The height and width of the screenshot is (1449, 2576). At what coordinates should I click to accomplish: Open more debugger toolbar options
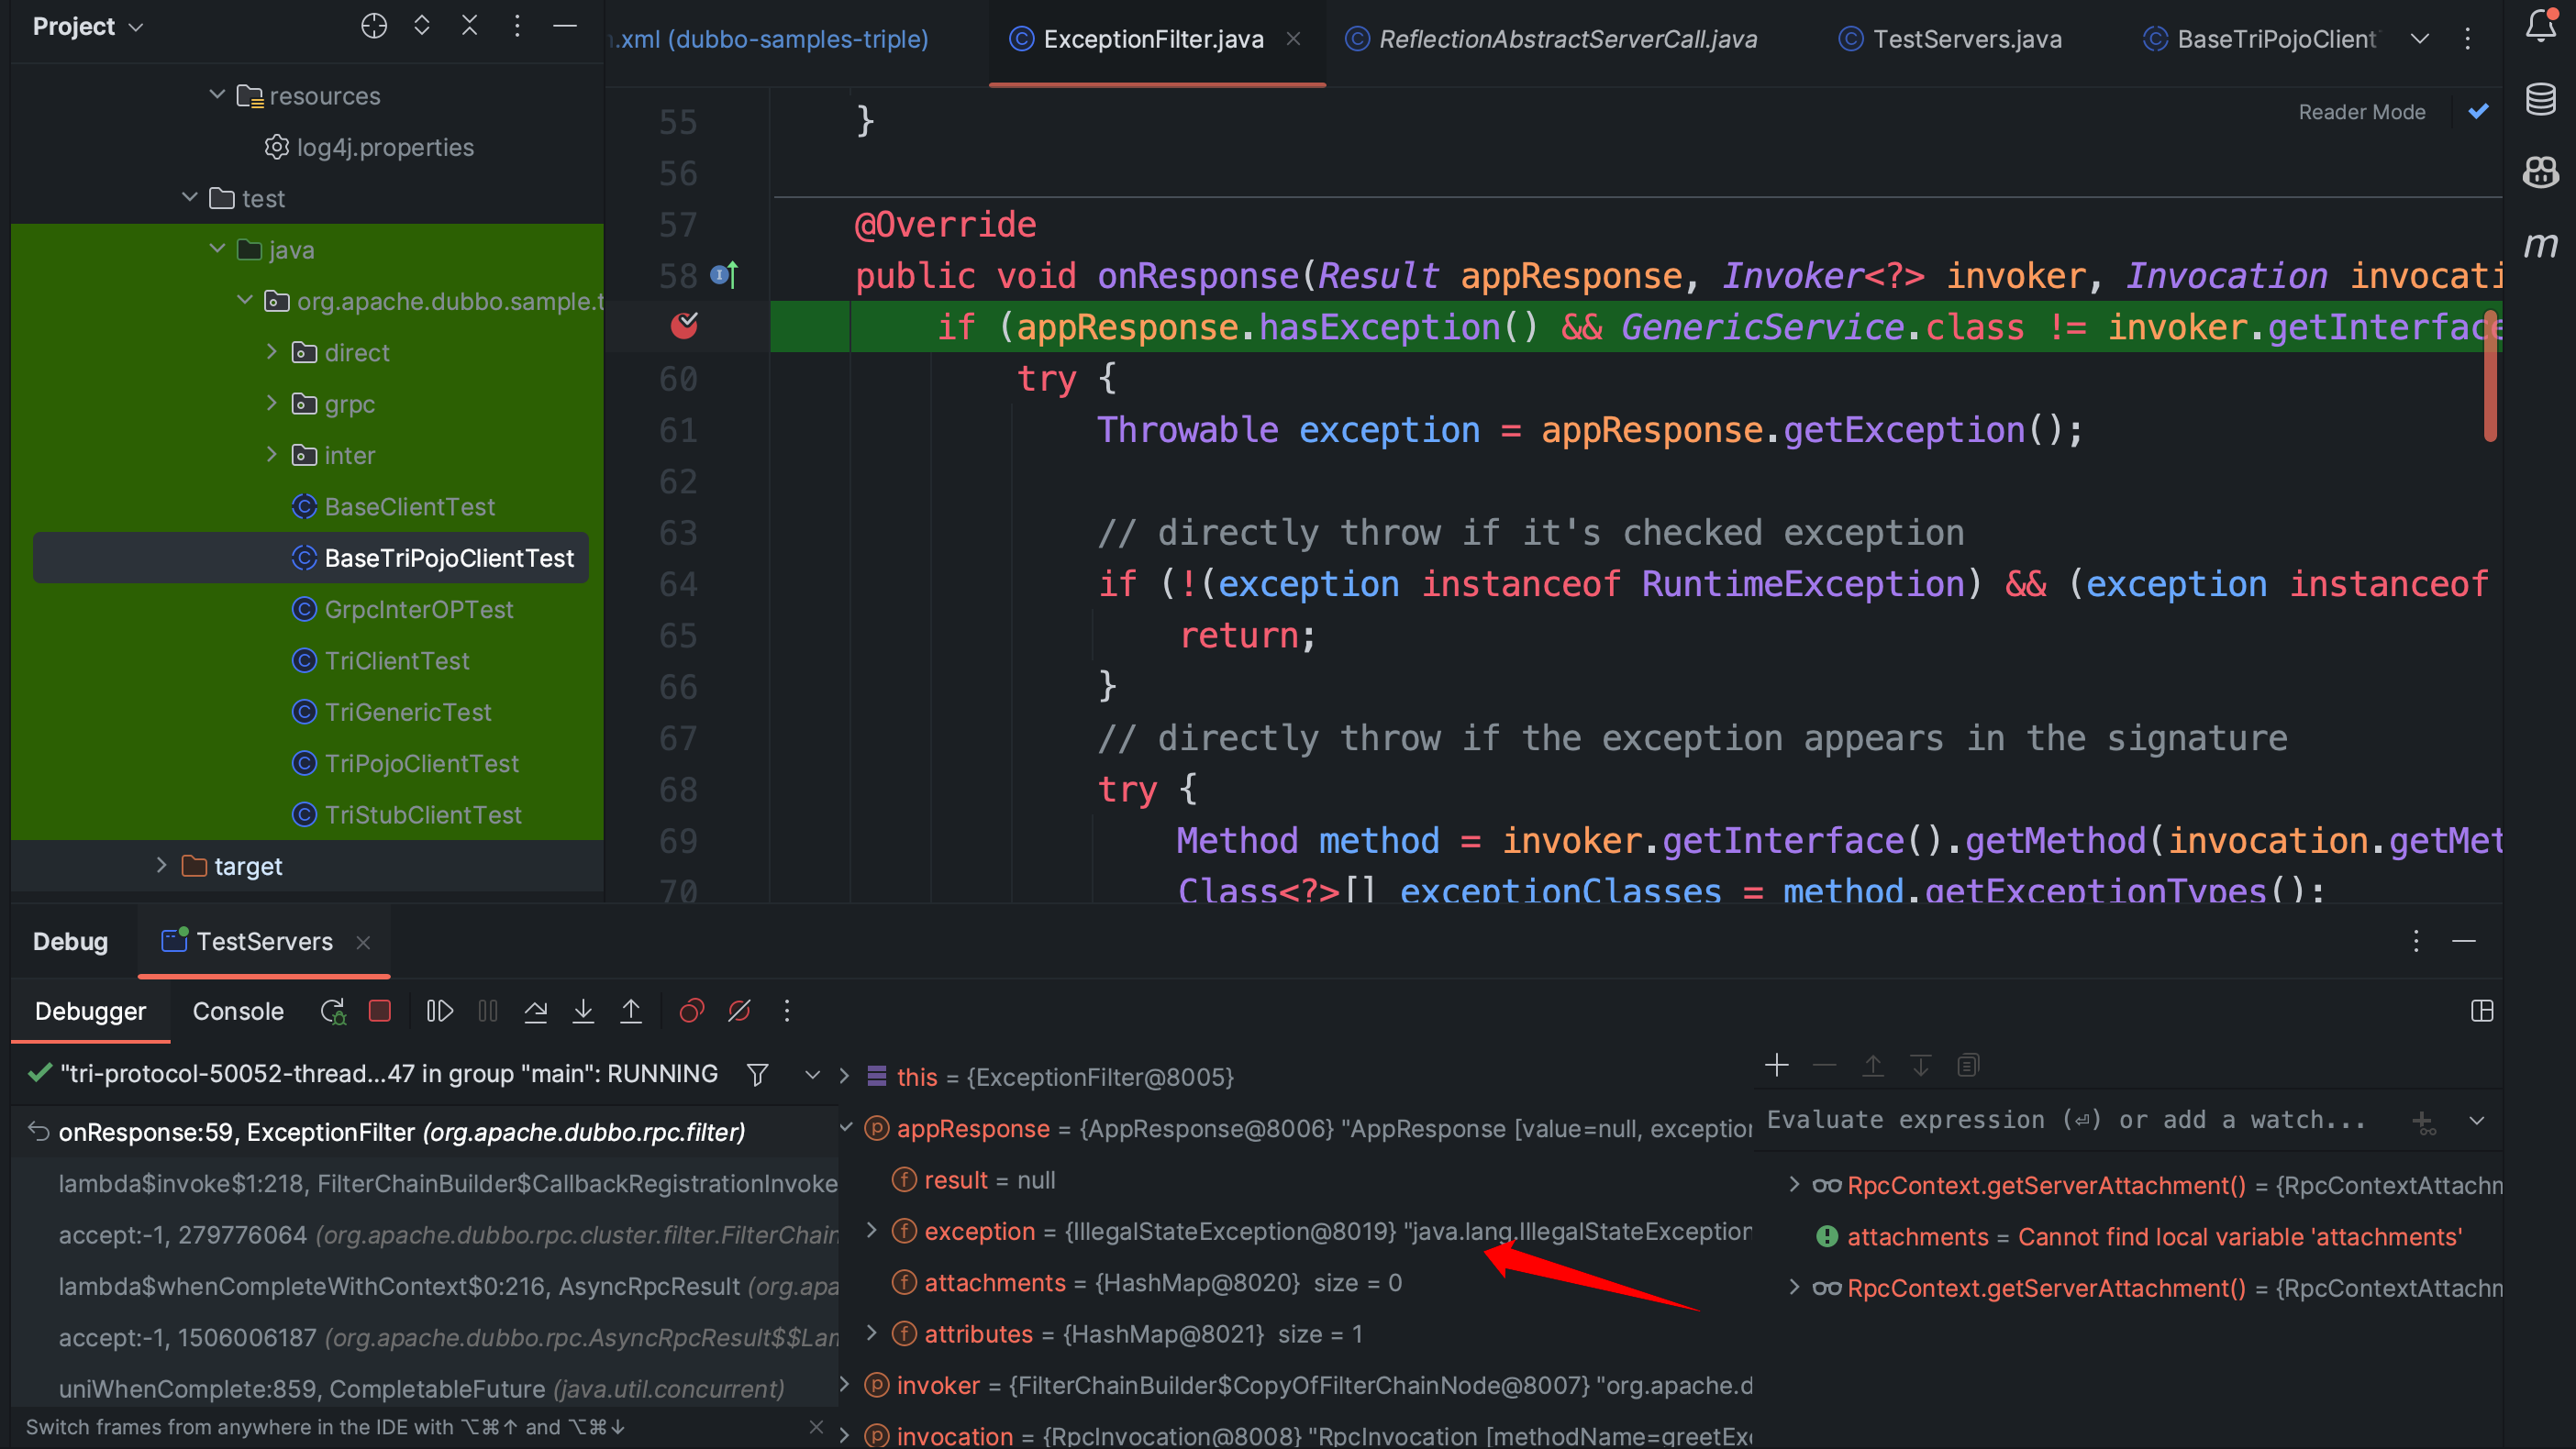787,1011
